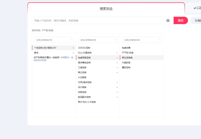Select the 认证服务 category
Viewport: 201px width, 139px height.
(82, 78)
